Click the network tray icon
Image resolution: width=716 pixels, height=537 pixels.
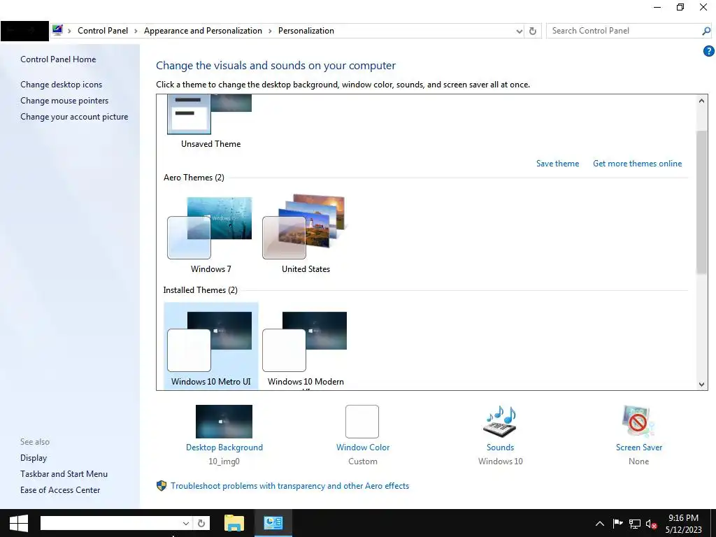tap(635, 524)
